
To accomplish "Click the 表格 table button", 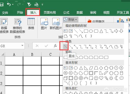I will click(31, 24).
